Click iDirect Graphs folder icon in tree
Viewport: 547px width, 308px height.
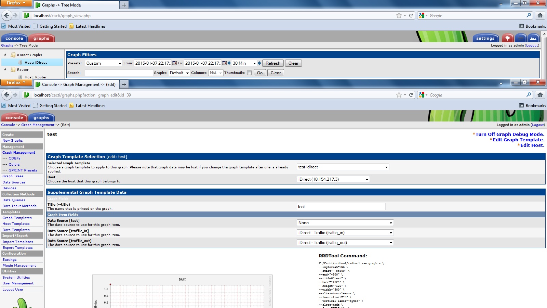point(13,55)
